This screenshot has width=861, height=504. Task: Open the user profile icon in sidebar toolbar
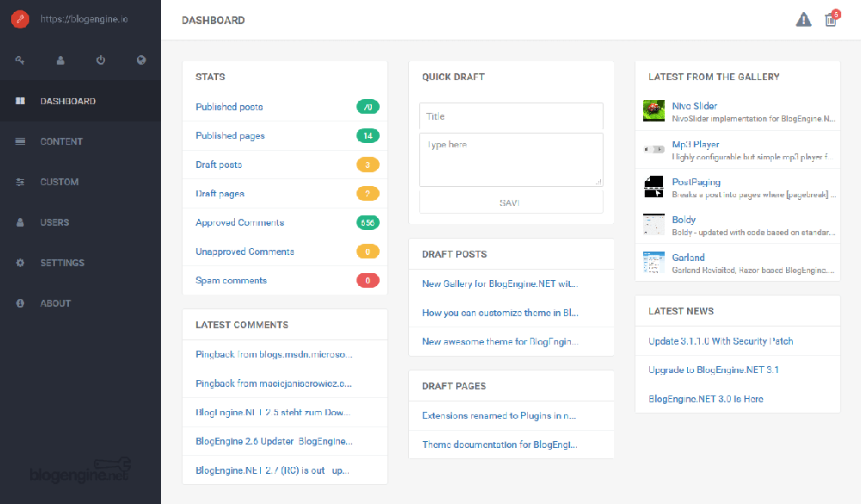(60, 60)
